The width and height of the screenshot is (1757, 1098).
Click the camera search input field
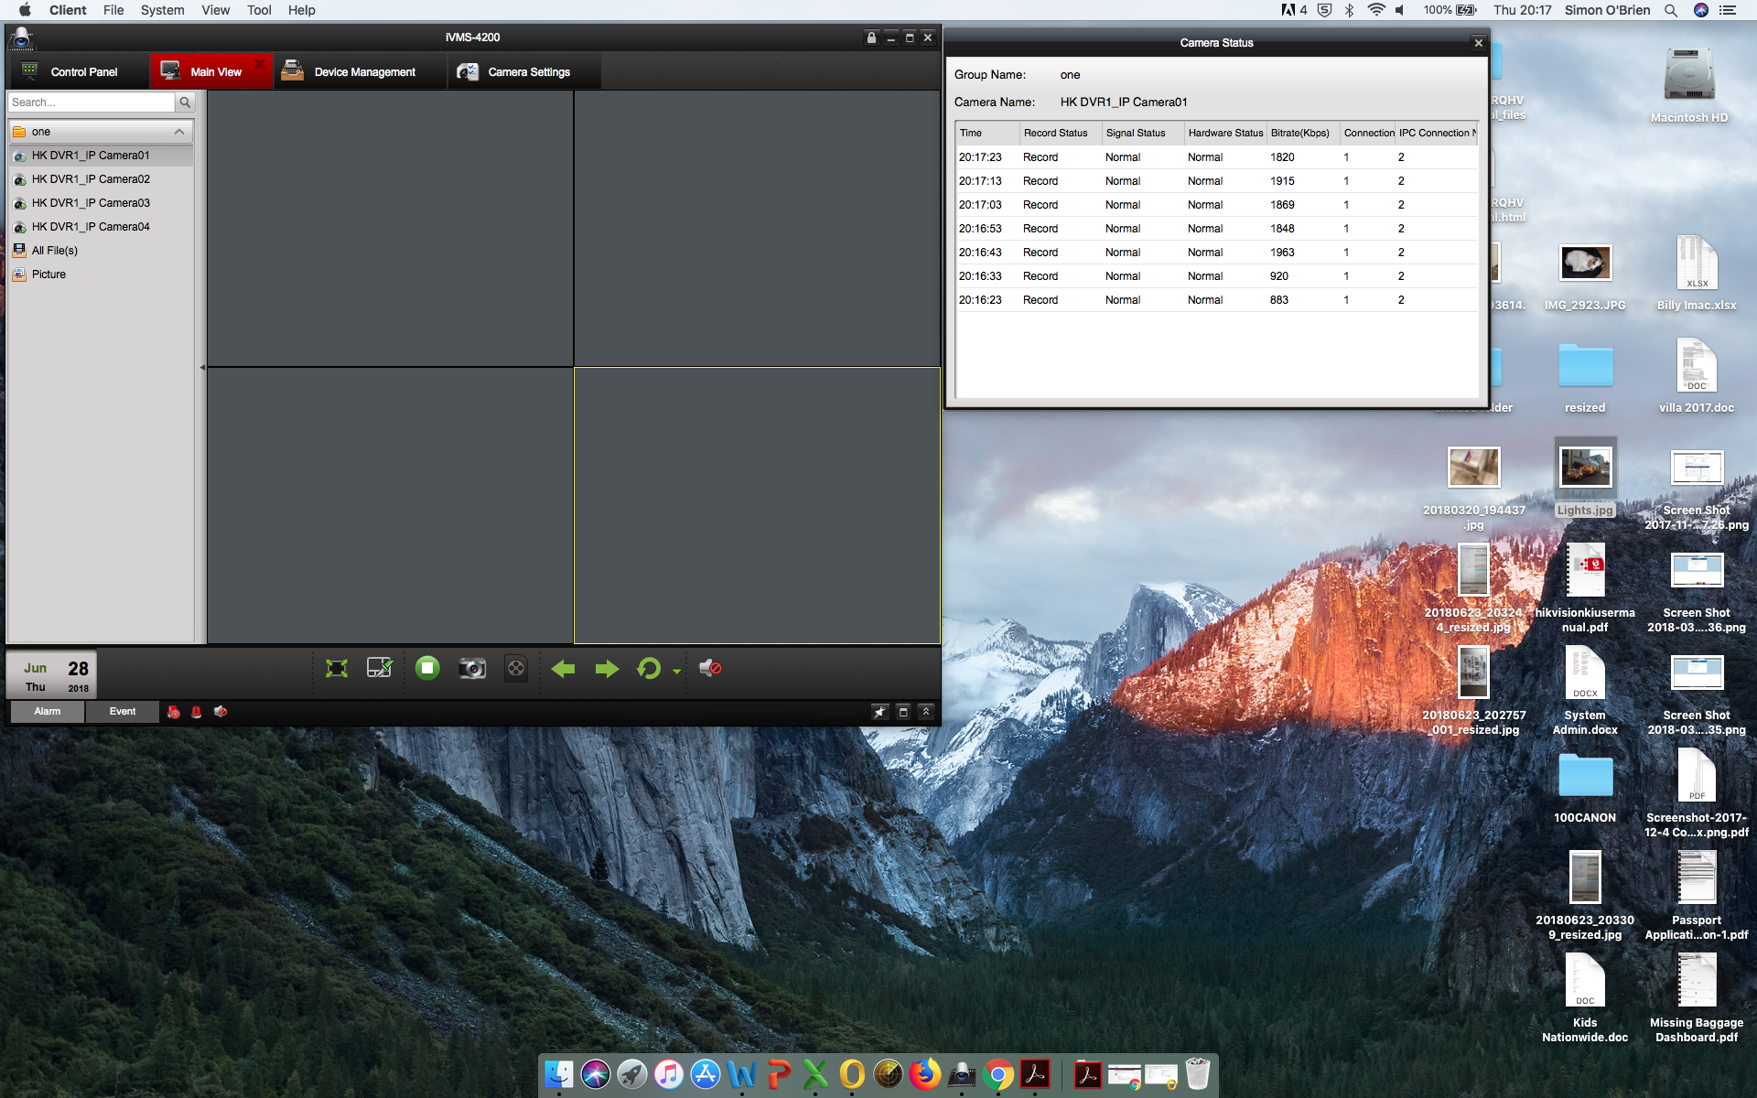pyautogui.click(x=91, y=102)
